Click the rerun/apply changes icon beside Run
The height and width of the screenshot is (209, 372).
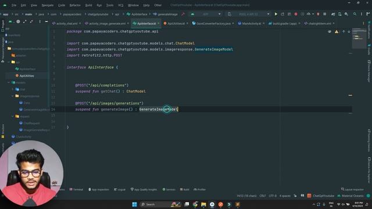[x=282, y=14]
